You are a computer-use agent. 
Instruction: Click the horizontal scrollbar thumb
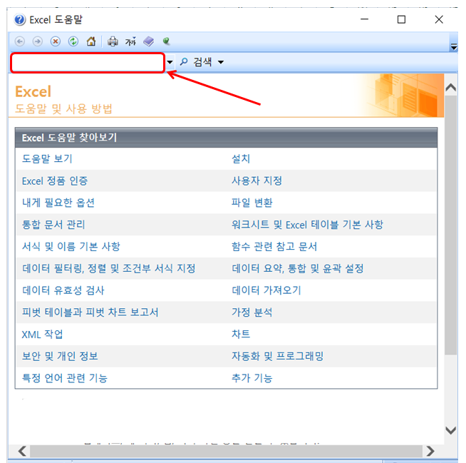(226, 451)
